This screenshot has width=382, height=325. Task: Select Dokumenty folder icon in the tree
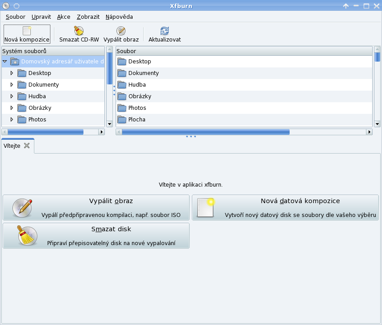pyautogui.click(x=22, y=84)
